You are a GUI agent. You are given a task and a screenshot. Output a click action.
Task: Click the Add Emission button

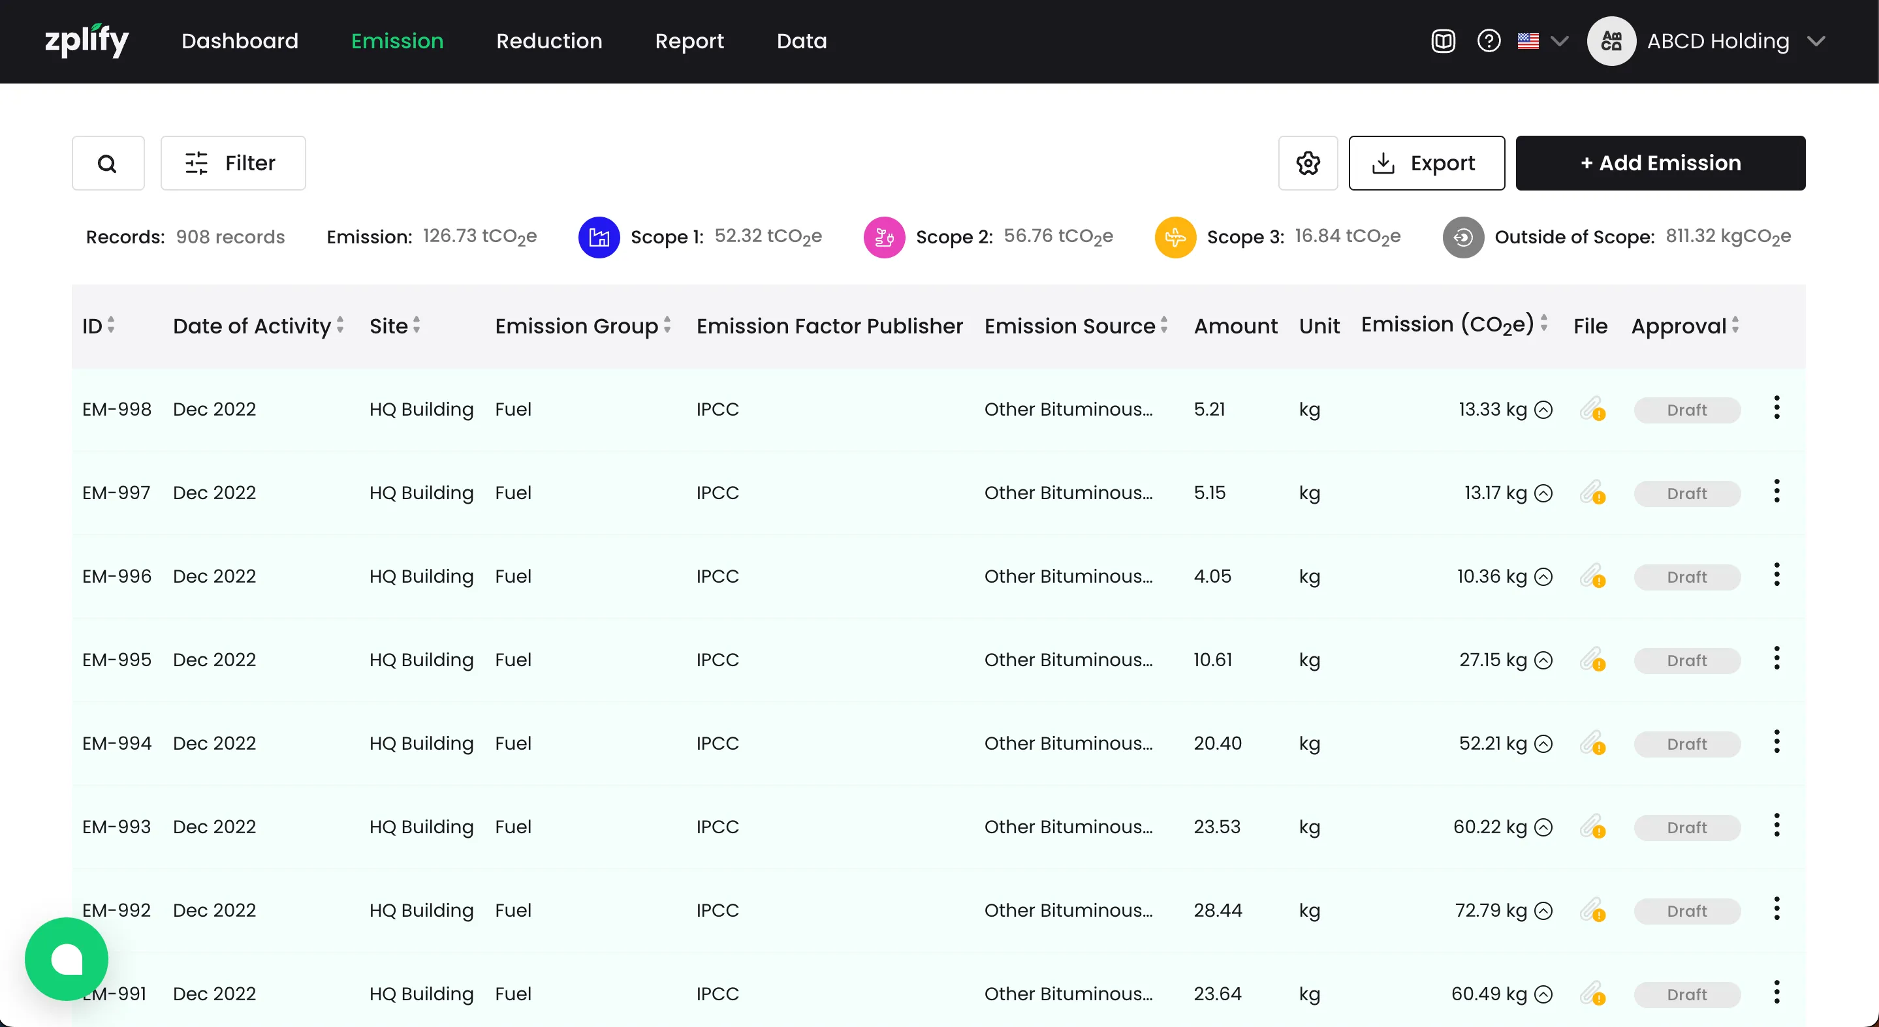[1660, 163]
